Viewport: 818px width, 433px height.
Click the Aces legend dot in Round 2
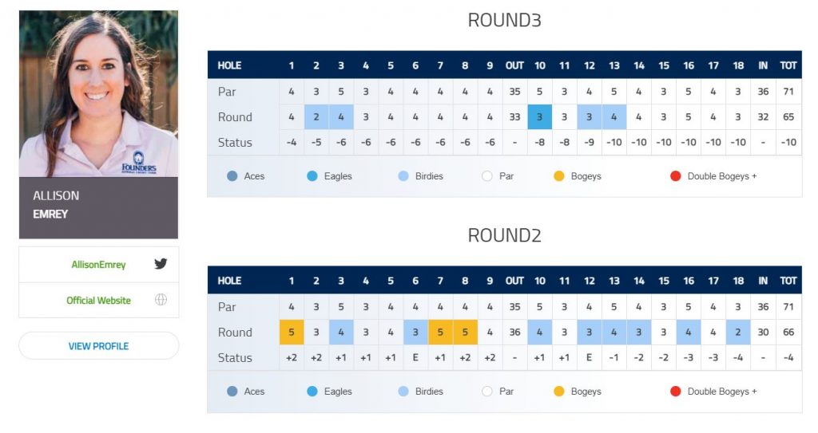coord(232,392)
